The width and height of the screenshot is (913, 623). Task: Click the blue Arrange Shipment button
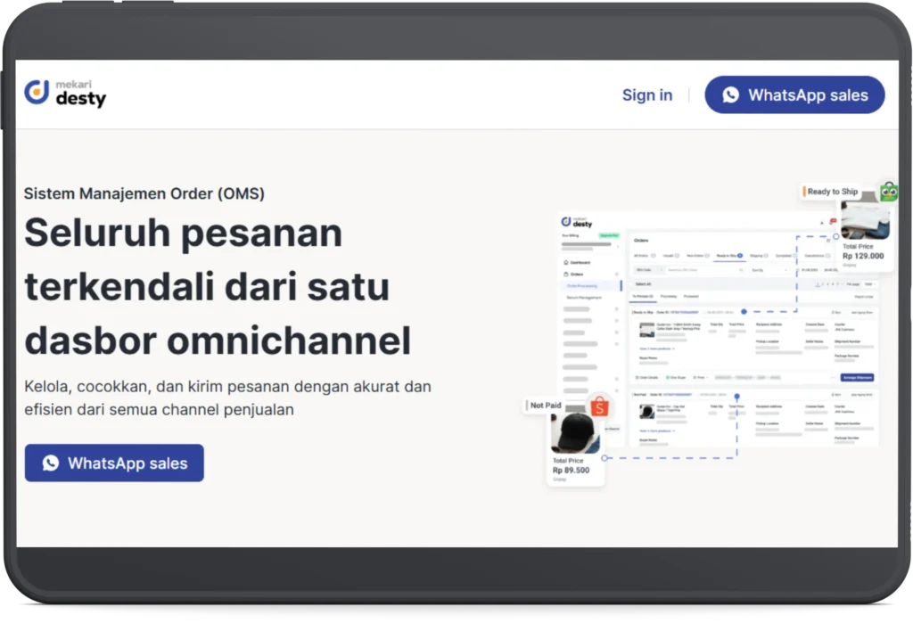point(856,377)
